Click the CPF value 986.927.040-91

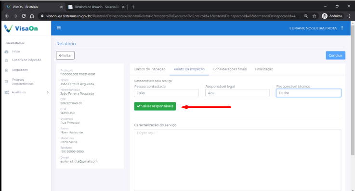tap(71, 103)
